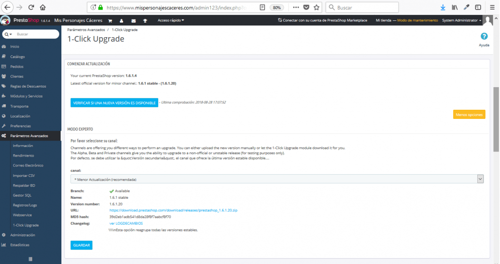Viewport: 500px width, 264px height.
Task: Click the Firefox Buscar search field
Action: 362,7
